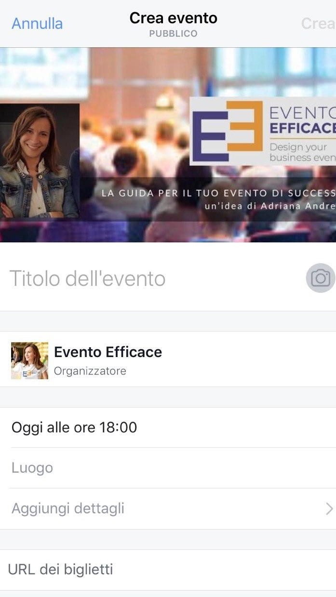336x597 pixels.
Task: Tap the chevron next to Aggiungi dettagli
Action: (329, 508)
